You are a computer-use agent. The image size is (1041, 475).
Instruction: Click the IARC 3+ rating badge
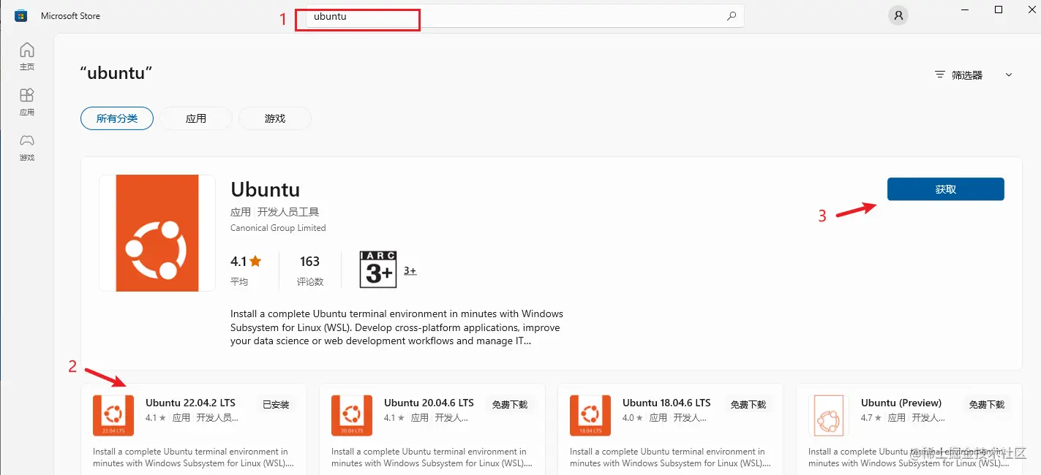(378, 270)
